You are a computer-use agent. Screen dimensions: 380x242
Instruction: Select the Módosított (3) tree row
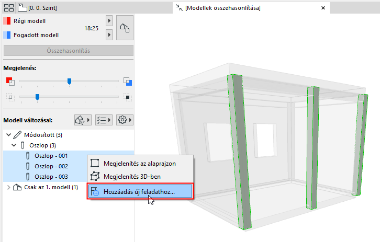(x=69, y=135)
